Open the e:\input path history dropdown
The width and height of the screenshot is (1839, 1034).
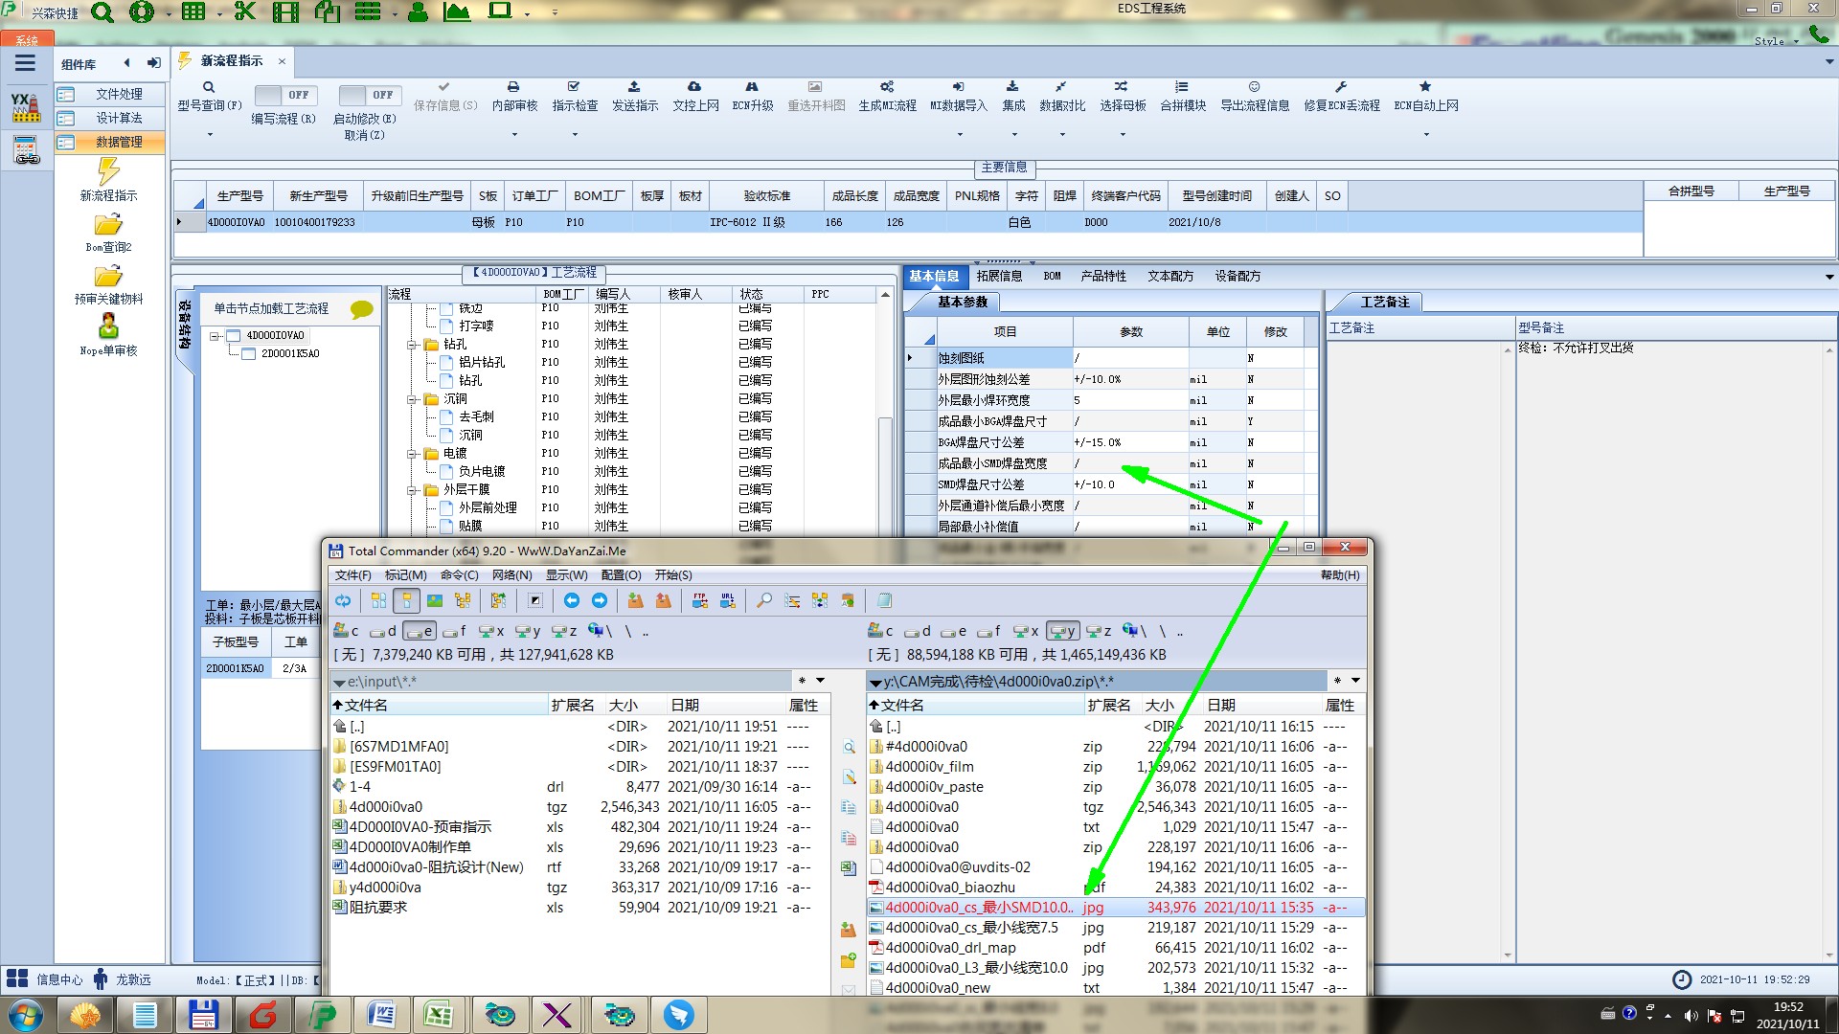[820, 681]
